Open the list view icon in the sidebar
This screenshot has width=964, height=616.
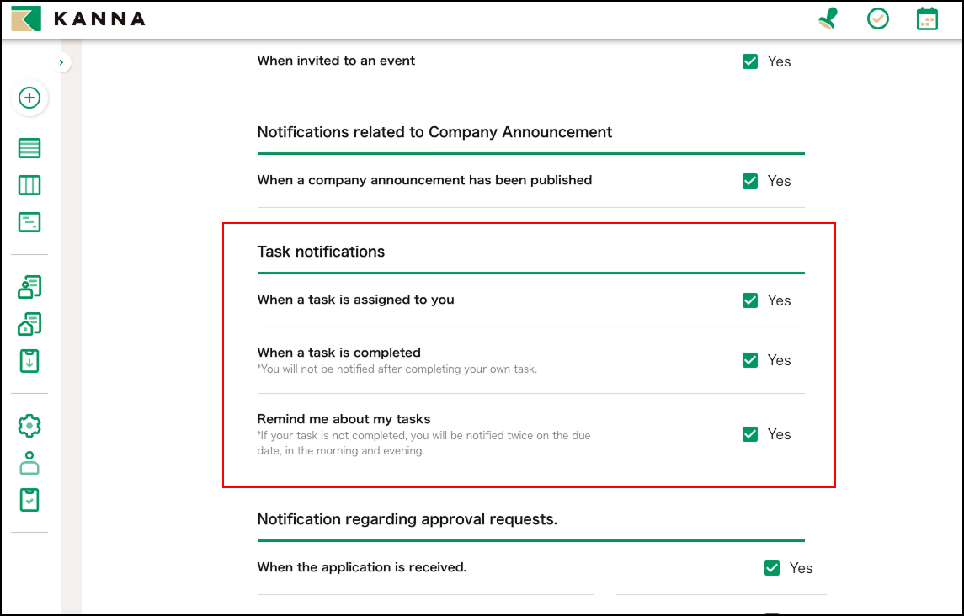coord(29,149)
